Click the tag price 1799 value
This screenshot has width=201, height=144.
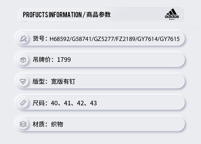coord(64,60)
